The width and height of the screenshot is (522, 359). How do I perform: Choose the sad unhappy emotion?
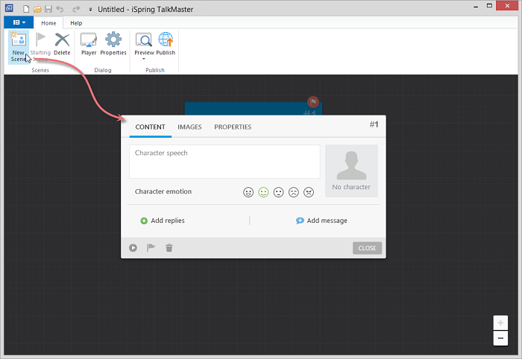tap(294, 192)
